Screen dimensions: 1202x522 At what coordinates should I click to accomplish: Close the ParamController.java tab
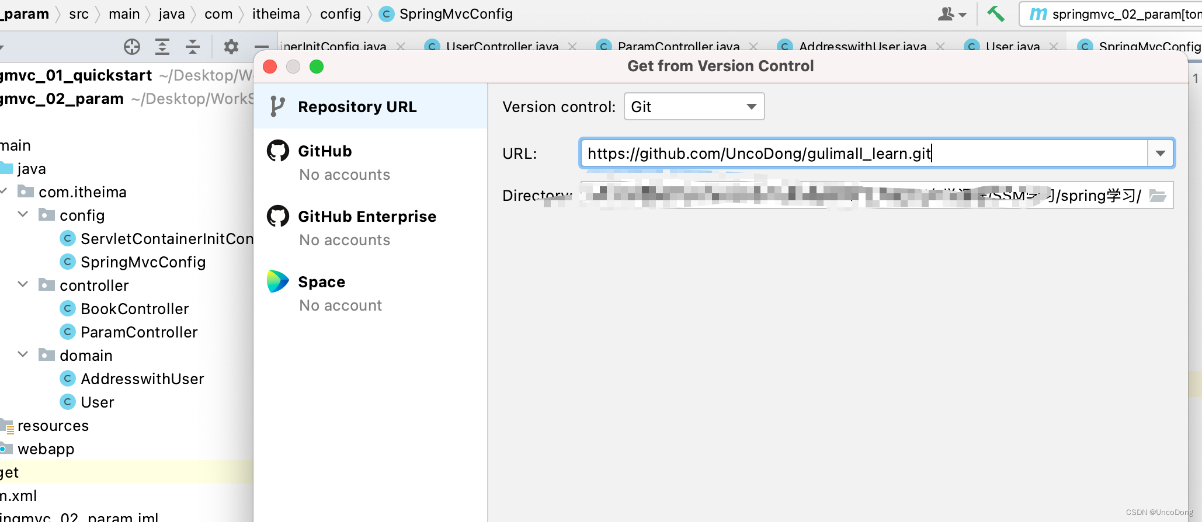click(753, 47)
